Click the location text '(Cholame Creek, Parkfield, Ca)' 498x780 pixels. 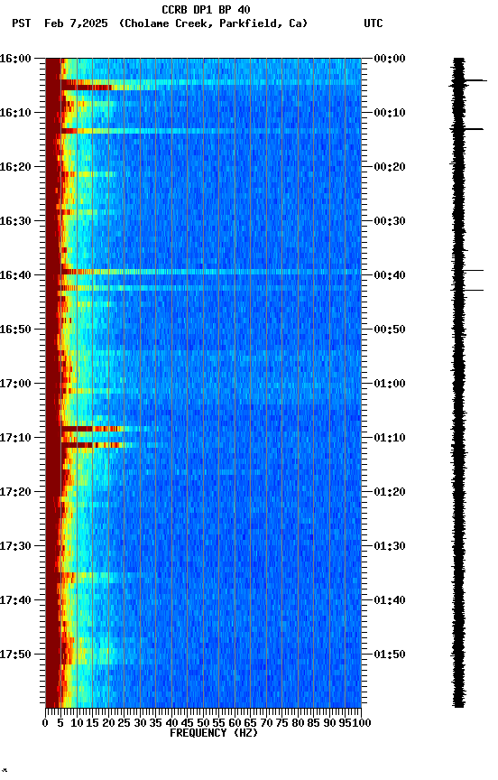tap(213, 23)
